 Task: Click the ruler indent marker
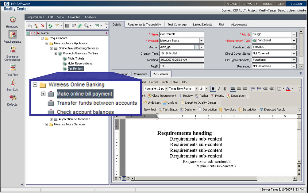click(x=157, y=116)
